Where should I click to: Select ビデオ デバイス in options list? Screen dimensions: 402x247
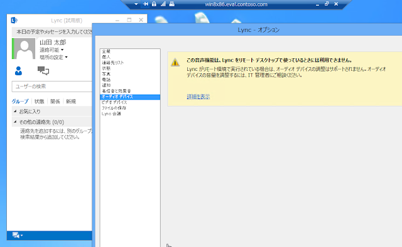(130, 102)
